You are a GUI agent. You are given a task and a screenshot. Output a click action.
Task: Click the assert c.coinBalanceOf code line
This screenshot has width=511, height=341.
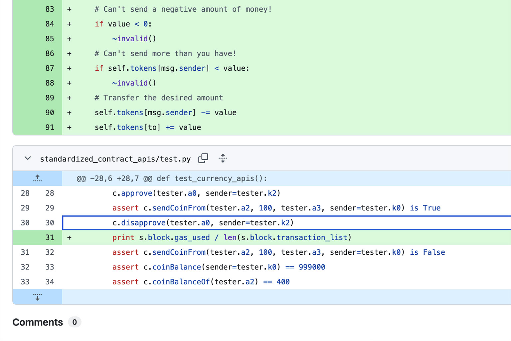(x=201, y=282)
